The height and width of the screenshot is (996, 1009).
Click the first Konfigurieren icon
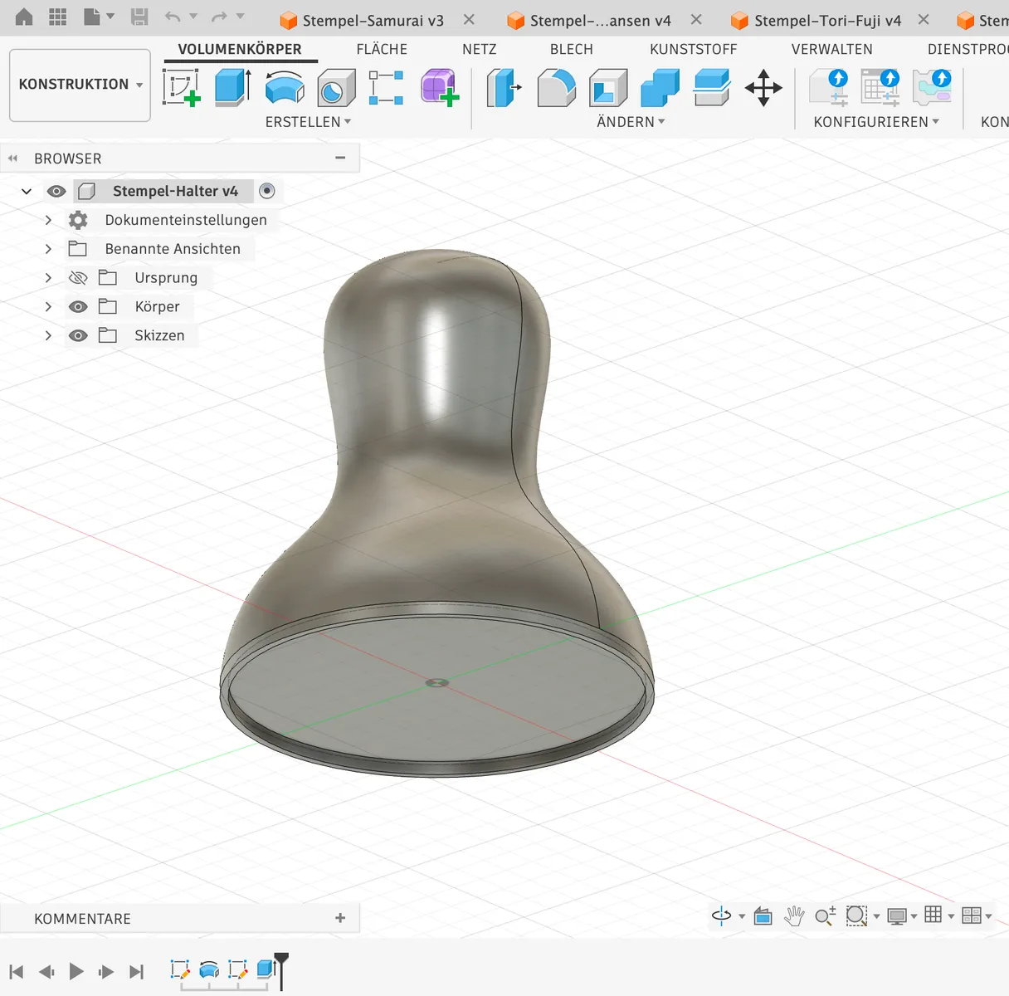click(829, 87)
